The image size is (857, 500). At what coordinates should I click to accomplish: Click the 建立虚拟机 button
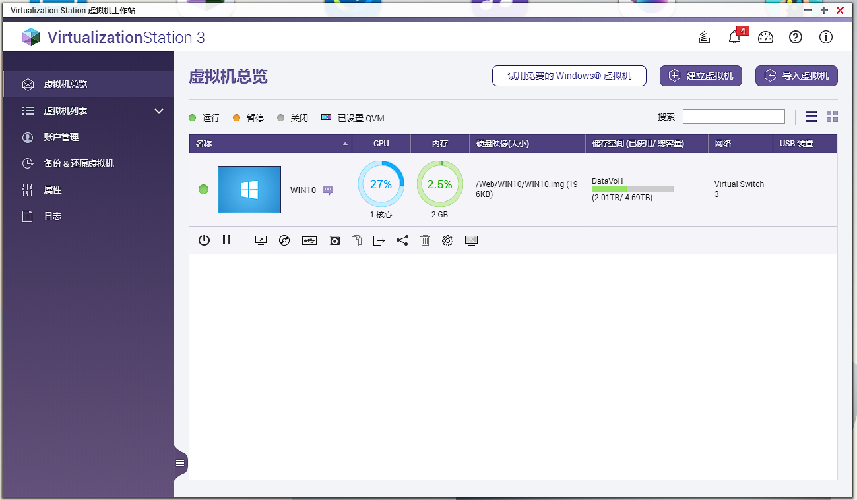[701, 76]
